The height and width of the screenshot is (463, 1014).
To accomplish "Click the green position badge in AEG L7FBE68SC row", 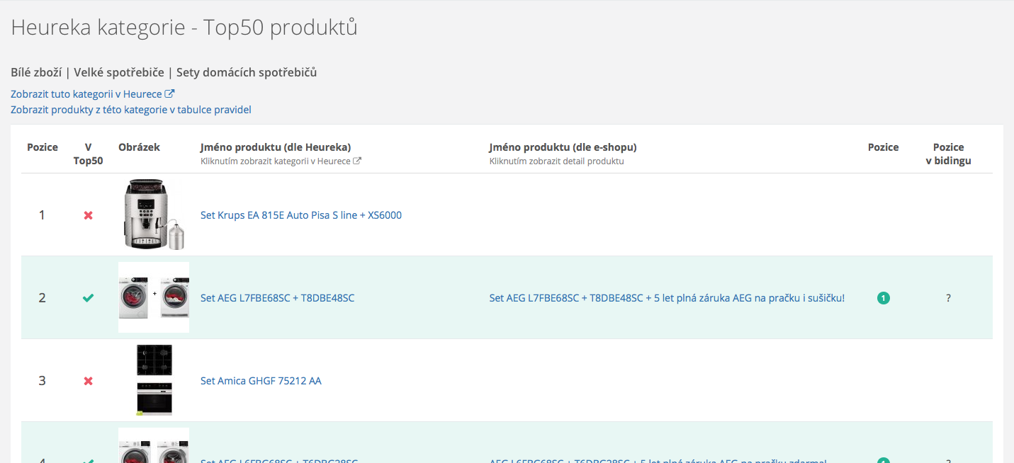I will (883, 298).
